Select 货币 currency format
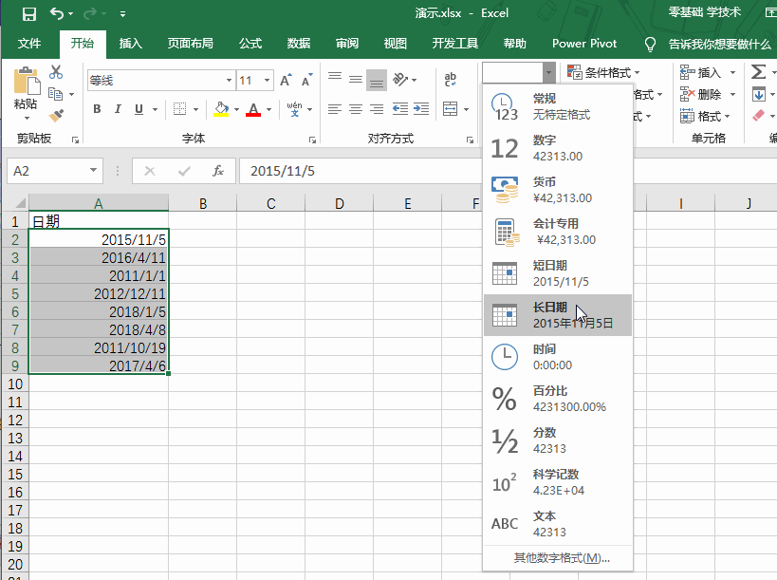The width and height of the screenshot is (777, 580). pyautogui.click(x=558, y=190)
